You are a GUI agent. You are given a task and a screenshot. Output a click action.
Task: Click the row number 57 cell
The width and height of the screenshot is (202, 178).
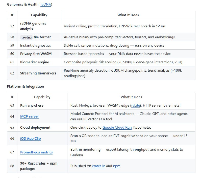pos(12,26)
